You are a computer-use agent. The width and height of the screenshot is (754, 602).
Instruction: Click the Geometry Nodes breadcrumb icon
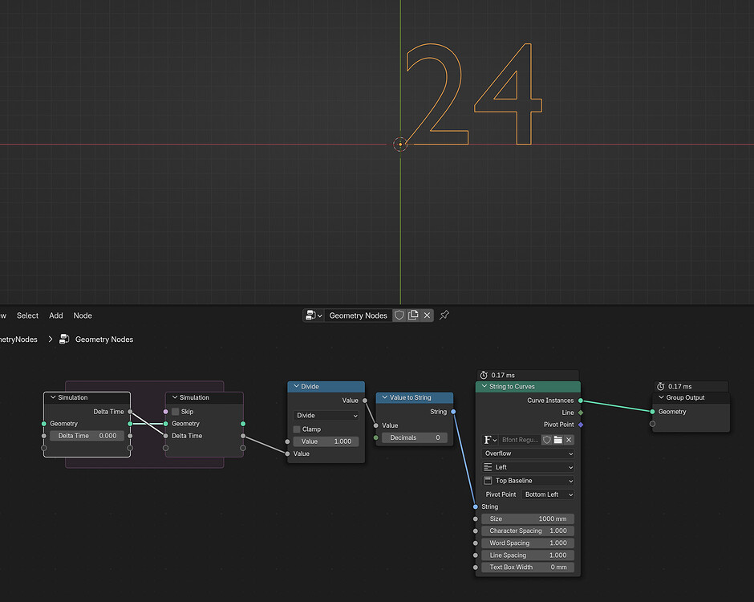coord(64,340)
